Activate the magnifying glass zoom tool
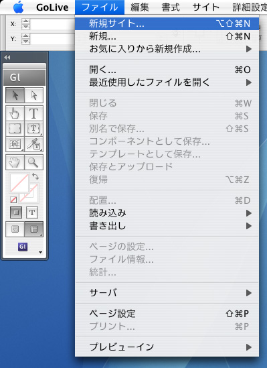Image resolution: width=267 pixels, height=368 pixels. 33,162
